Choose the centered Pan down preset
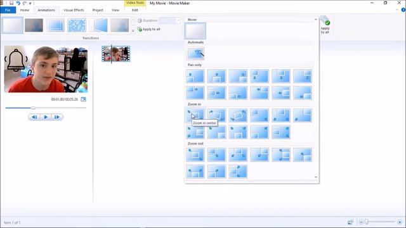Screen dimensions: 406x228 point(281,76)
